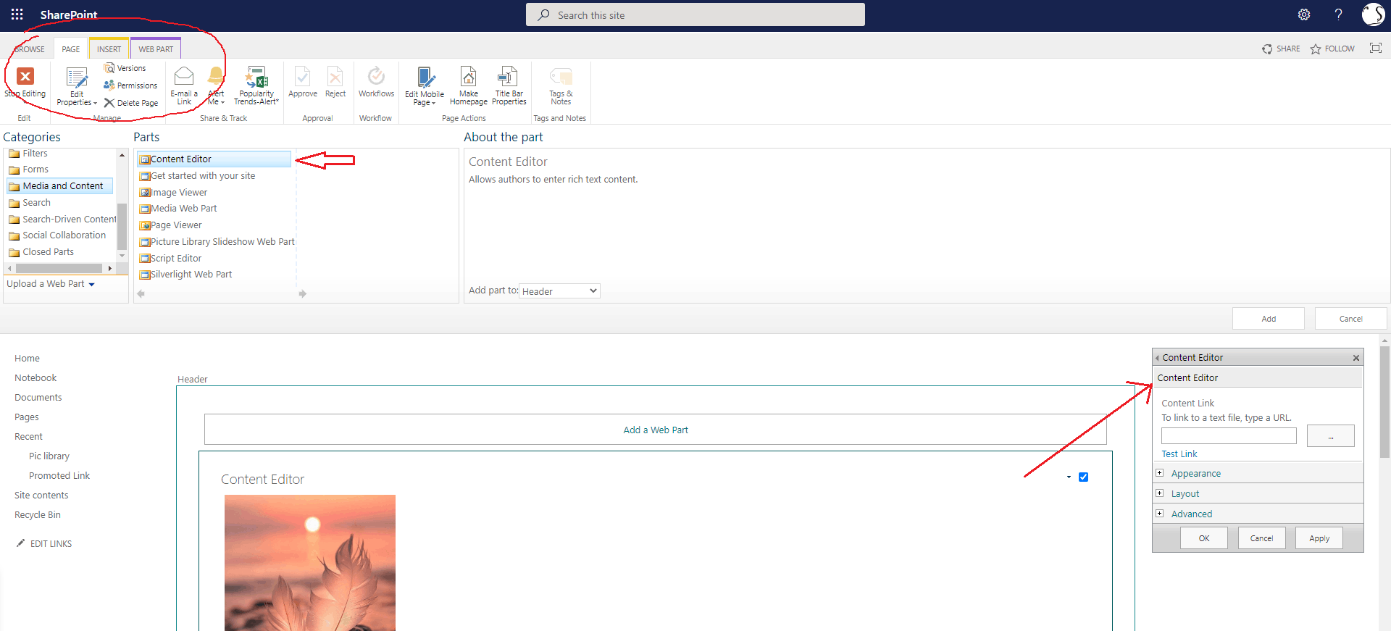Switch to the PAGE ribbon tab

tap(71, 49)
